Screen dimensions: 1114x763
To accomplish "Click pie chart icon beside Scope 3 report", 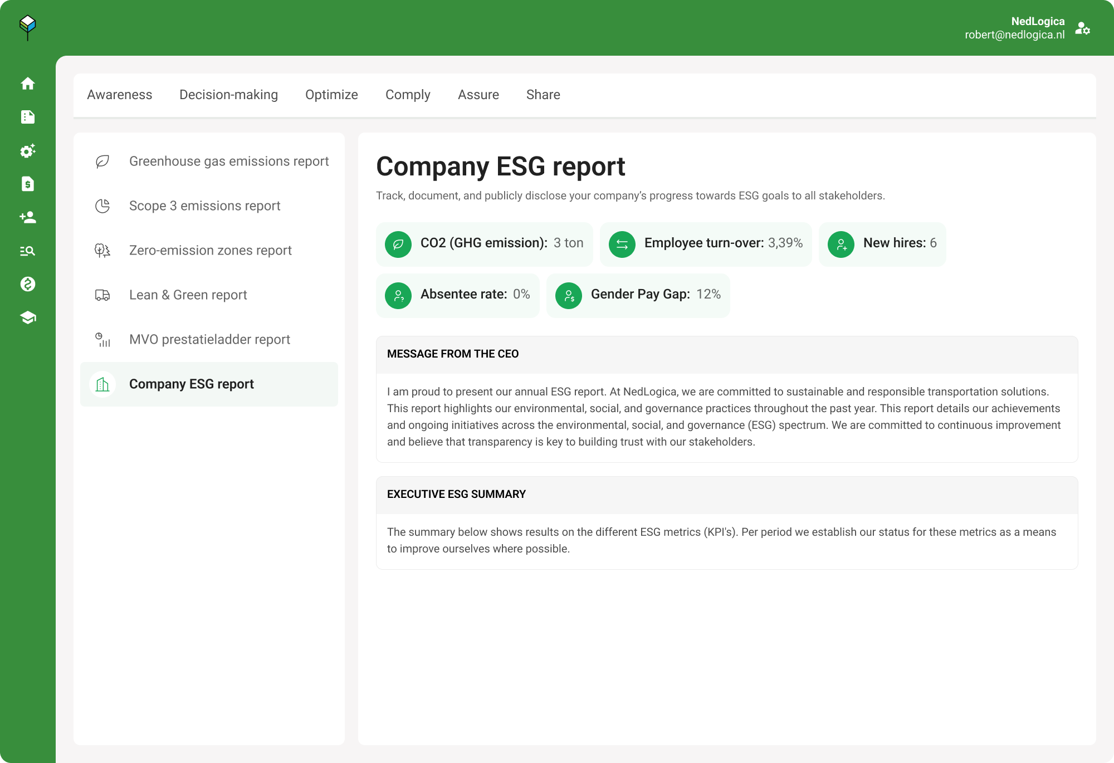I will (102, 206).
